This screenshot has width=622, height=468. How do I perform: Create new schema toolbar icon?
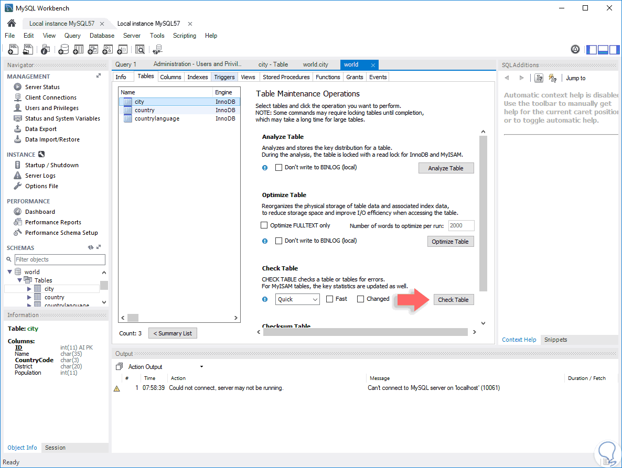point(63,49)
